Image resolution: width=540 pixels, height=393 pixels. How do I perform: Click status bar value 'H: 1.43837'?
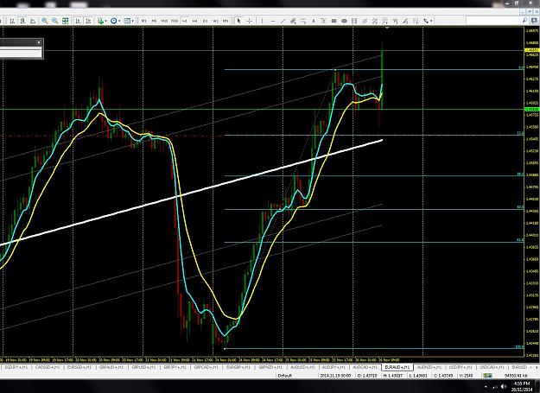pyautogui.click(x=392, y=376)
